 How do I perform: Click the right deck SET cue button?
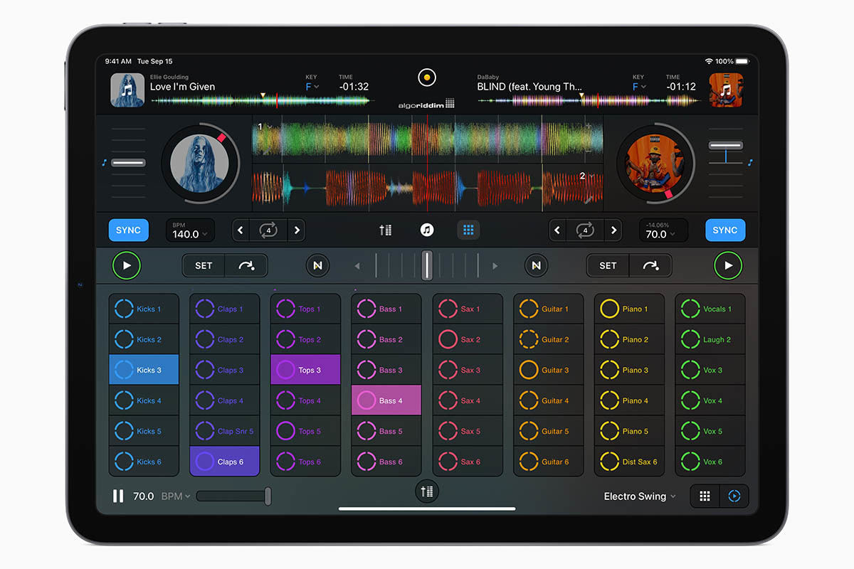(x=608, y=265)
